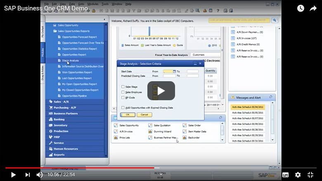Open Opportunities Forecast Report

click(79, 37)
